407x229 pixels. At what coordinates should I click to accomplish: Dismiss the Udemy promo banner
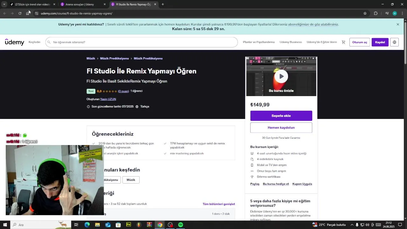click(x=398, y=24)
